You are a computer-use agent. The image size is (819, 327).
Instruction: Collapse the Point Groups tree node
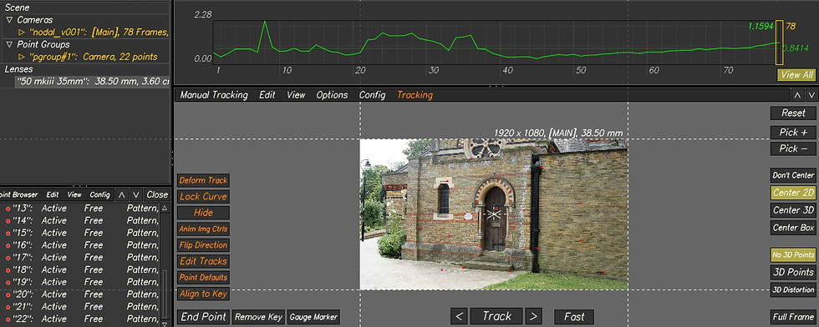9,45
